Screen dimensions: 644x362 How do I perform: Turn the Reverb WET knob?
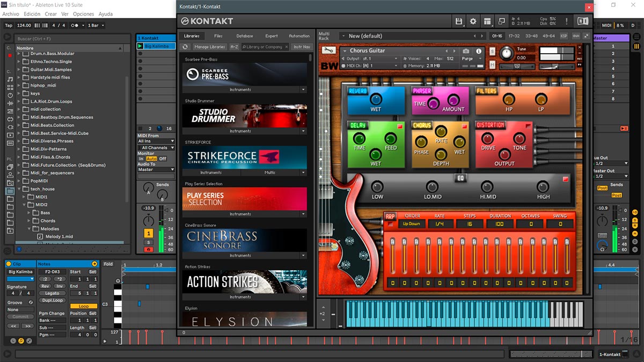pyautogui.click(x=376, y=99)
